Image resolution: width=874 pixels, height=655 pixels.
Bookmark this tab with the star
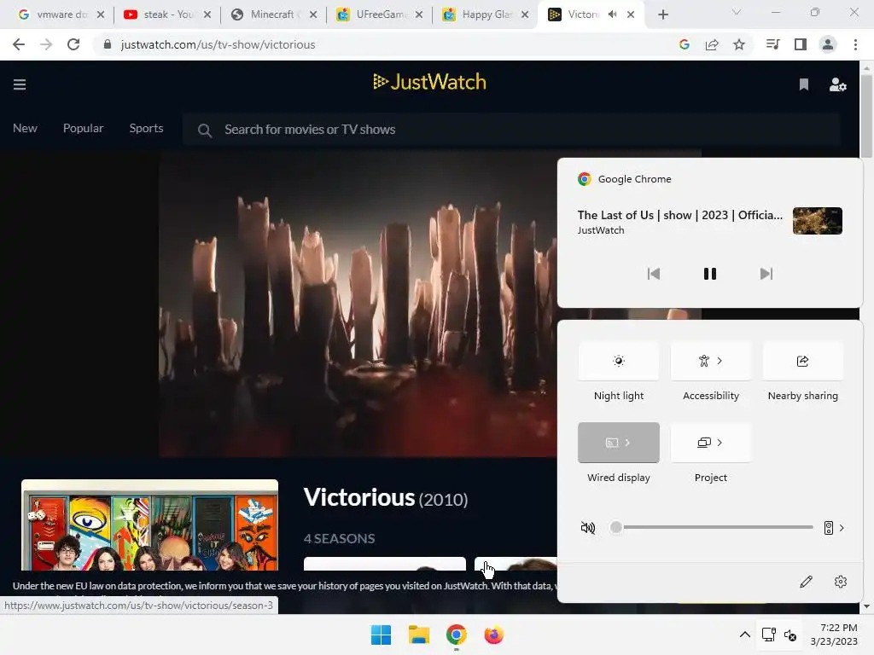click(x=739, y=44)
